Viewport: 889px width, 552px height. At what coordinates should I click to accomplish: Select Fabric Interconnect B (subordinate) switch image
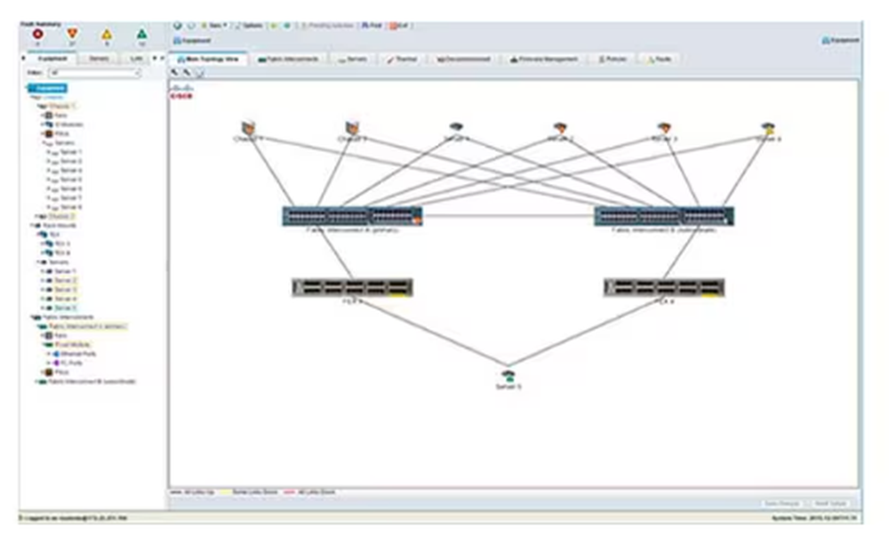point(664,216)
